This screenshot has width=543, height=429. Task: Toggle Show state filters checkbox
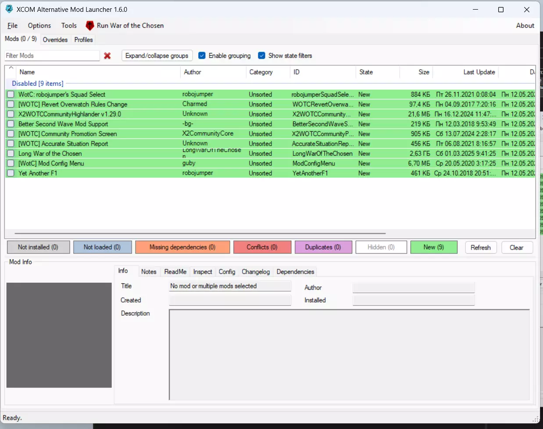262,56
